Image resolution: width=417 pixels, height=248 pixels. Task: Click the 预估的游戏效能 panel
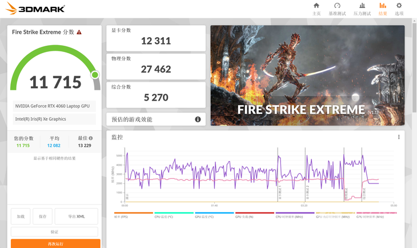[156, 119]
